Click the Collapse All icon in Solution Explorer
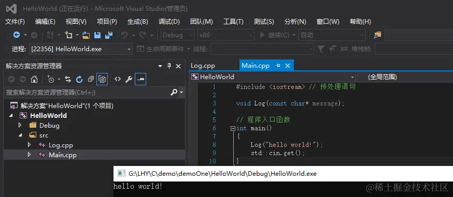Image resolution: width=453 pixels, height=197 pixels. pyautogui.click(x=91, y=79)
